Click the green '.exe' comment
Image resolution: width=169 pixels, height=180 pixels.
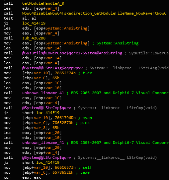point(85,172)
